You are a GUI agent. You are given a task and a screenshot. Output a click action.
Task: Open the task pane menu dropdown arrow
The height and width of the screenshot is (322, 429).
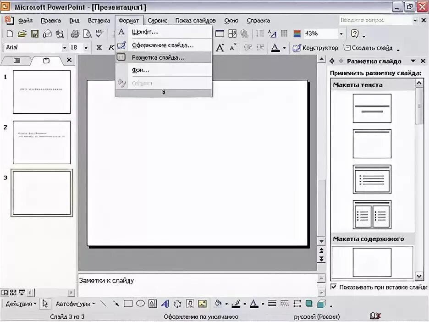coord(413,61)
